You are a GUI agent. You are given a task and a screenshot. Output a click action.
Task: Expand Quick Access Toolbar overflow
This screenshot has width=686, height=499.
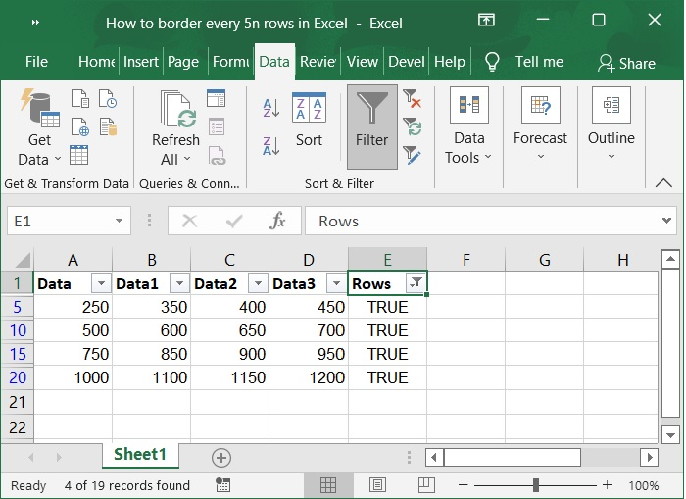[x=36, y=22]
